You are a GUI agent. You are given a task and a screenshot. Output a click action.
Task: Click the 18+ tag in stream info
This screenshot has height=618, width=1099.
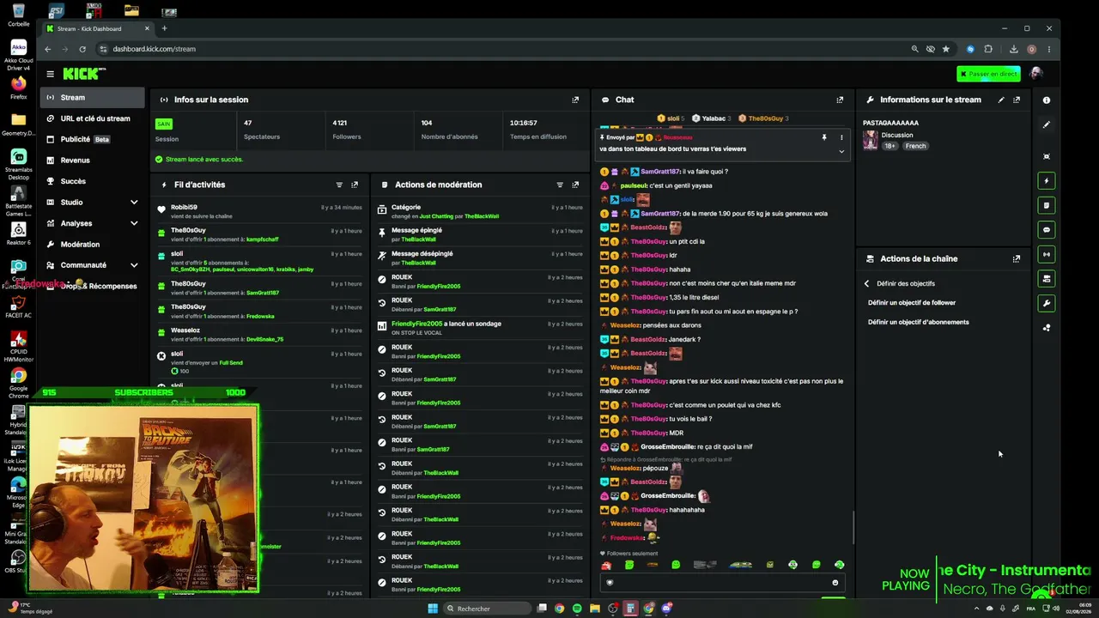click(x=890, y=146)
